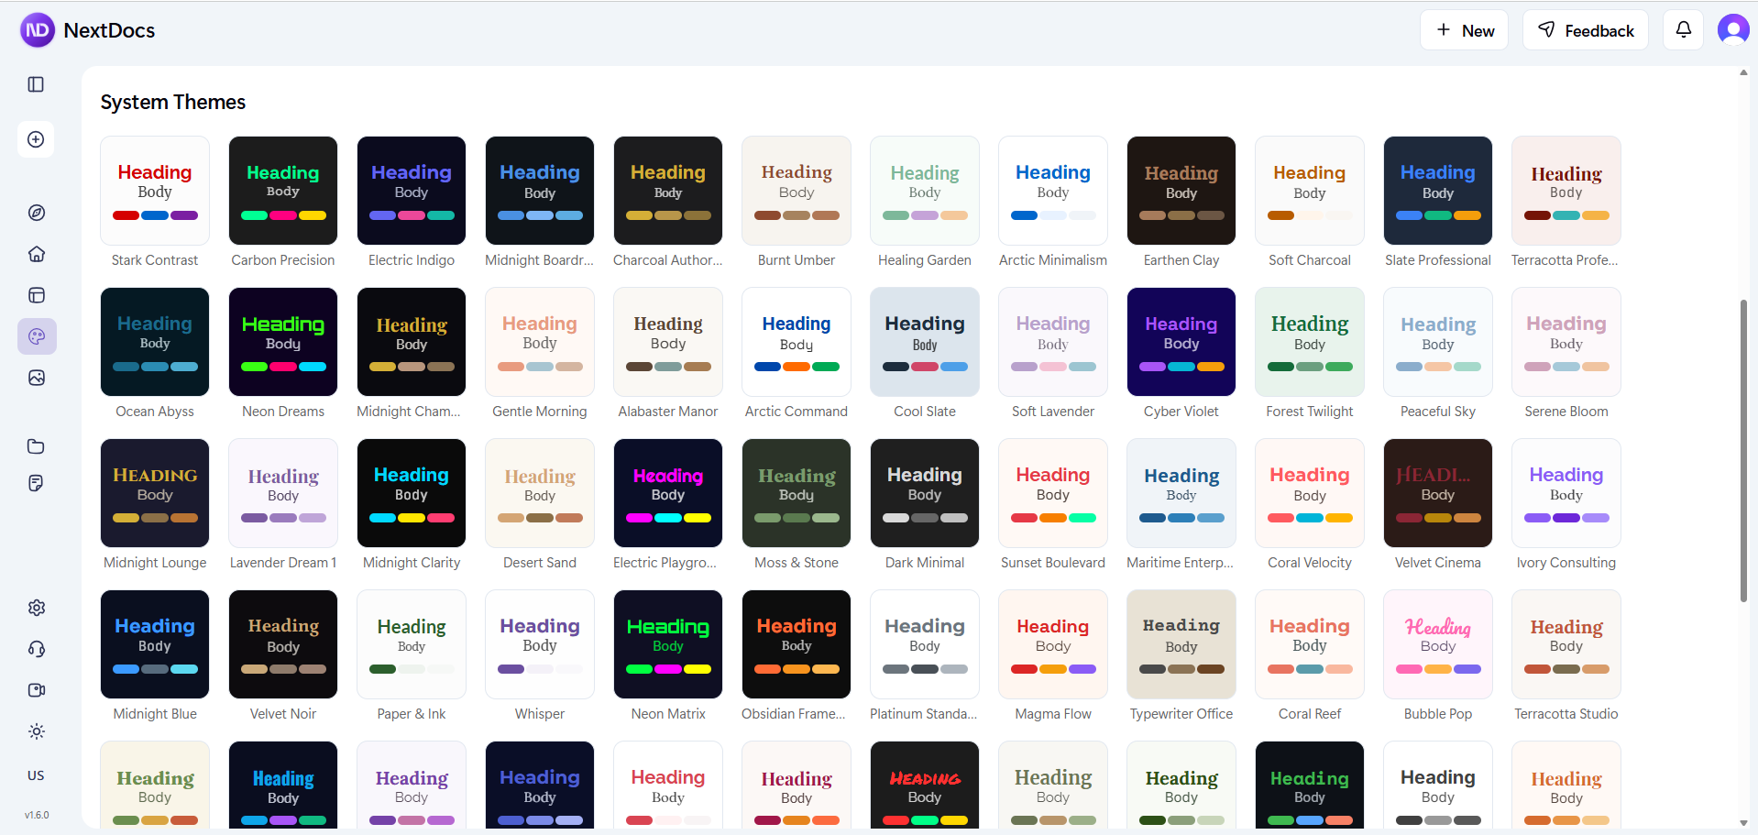Open the theme palette panel in sidebar
This screenshot has height=835, width=1758.
(36, 336)
